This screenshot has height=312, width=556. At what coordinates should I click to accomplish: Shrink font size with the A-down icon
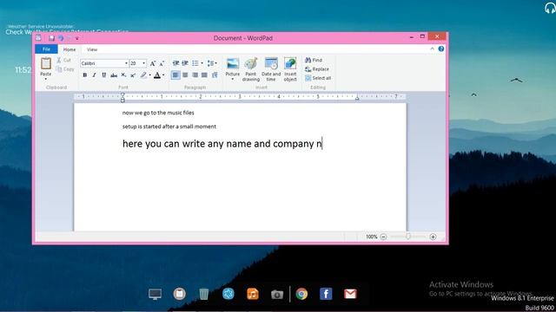(x=162, y=63)
